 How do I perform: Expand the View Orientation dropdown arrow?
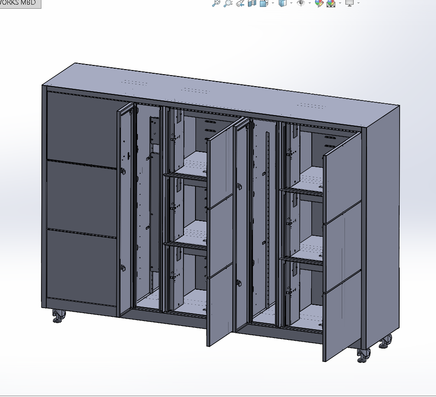pyautogui.click(x=272, y=3)
